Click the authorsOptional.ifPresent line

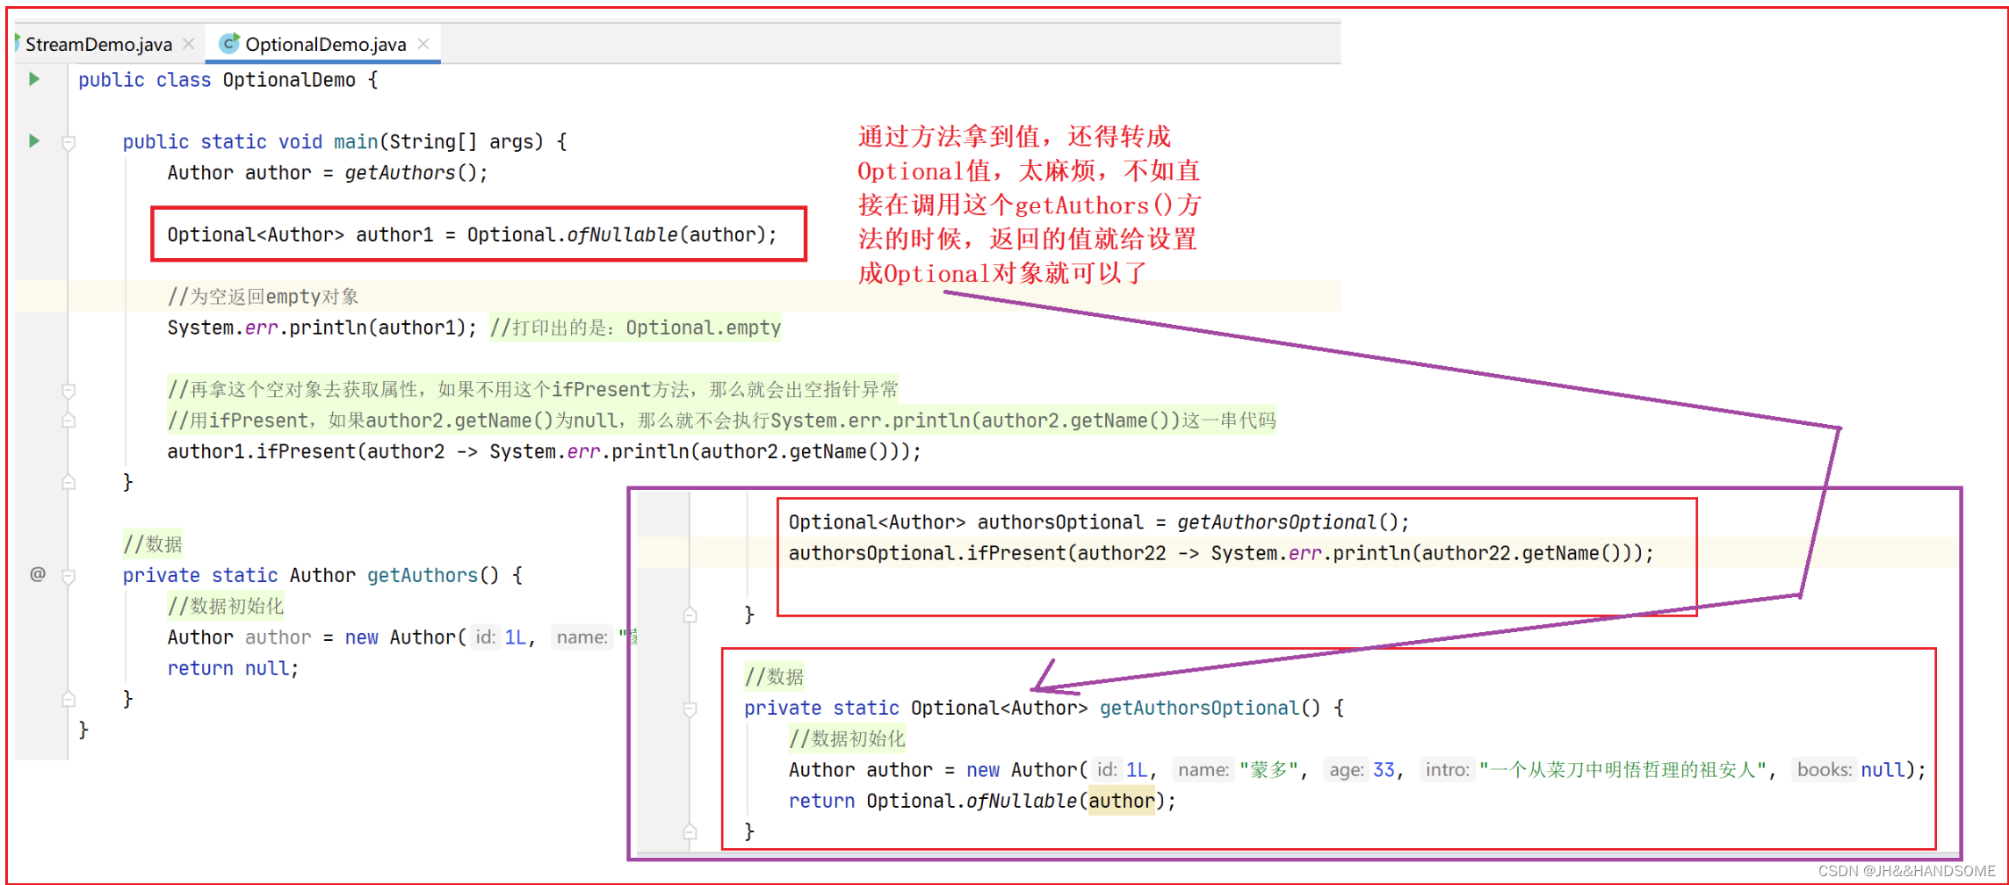pos(1221,553)
